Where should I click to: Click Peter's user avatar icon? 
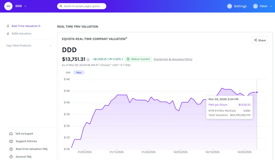pos(255,6)
